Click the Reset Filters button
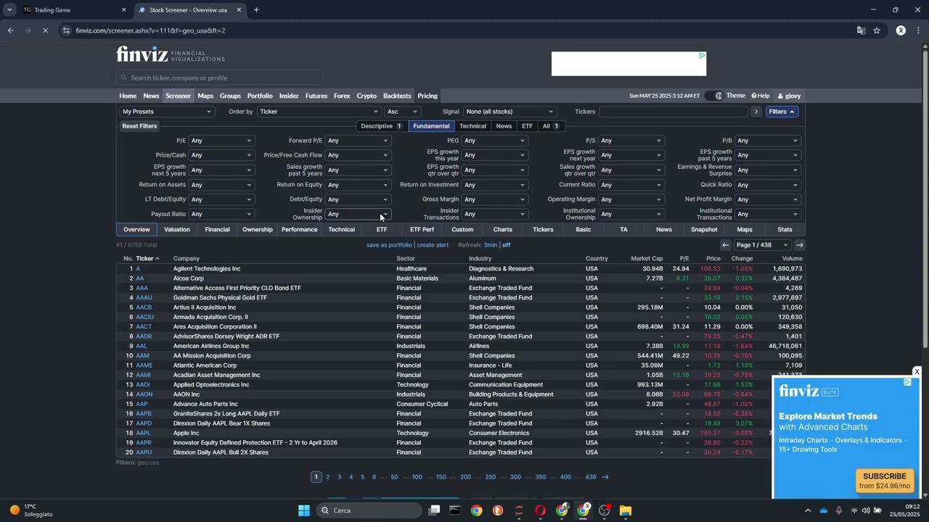Viewport: 929px width, 522px height. click(139, 126)
